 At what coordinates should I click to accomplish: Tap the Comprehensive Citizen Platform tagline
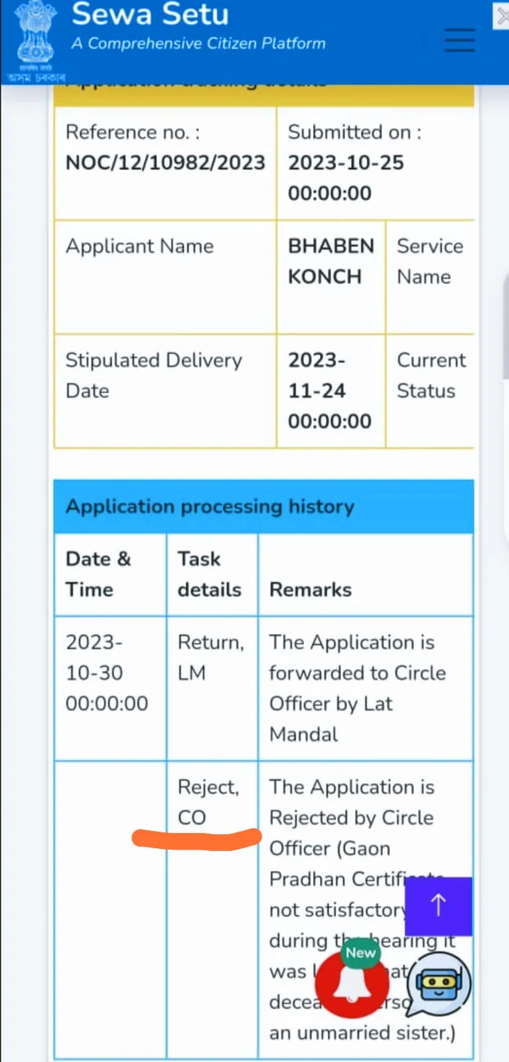click(198, 43)
